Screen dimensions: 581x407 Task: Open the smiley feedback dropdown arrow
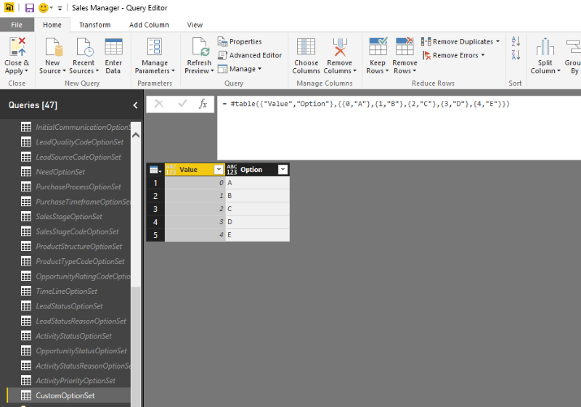(51, 8)
